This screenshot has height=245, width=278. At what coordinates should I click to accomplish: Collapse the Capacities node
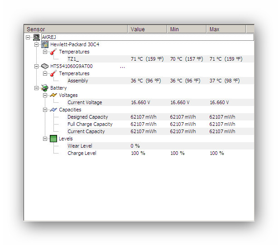pyautogui.click(x=45, y=110)
